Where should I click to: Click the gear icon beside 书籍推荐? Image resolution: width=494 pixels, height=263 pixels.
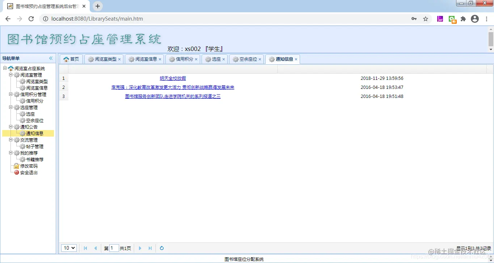[22, 159]
